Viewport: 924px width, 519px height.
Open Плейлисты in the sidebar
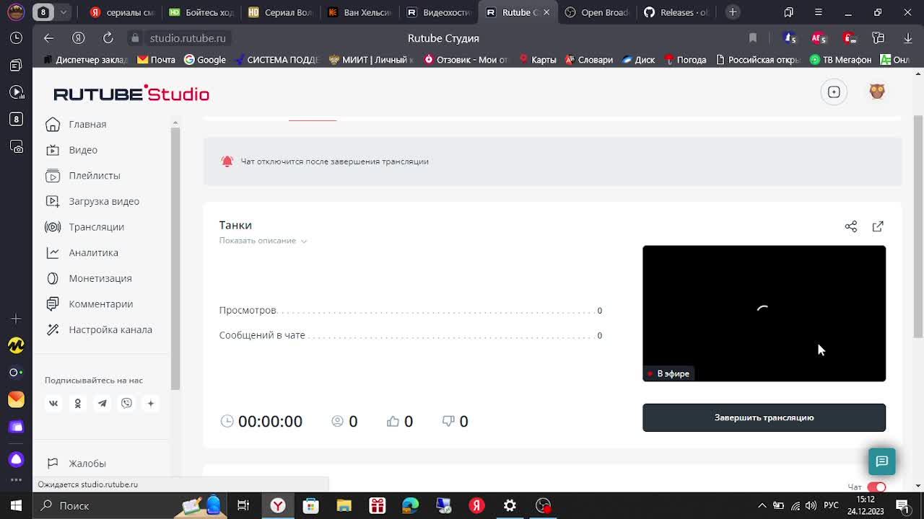[95, 176]
